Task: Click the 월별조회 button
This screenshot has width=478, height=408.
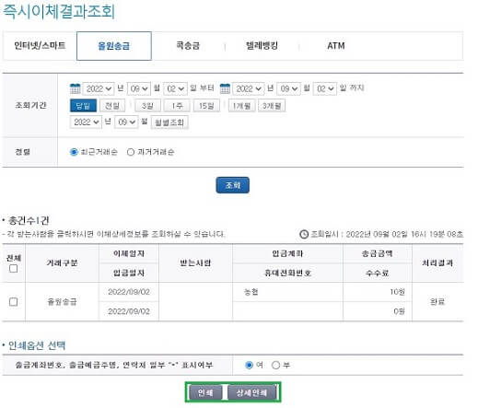Action: 169,122
